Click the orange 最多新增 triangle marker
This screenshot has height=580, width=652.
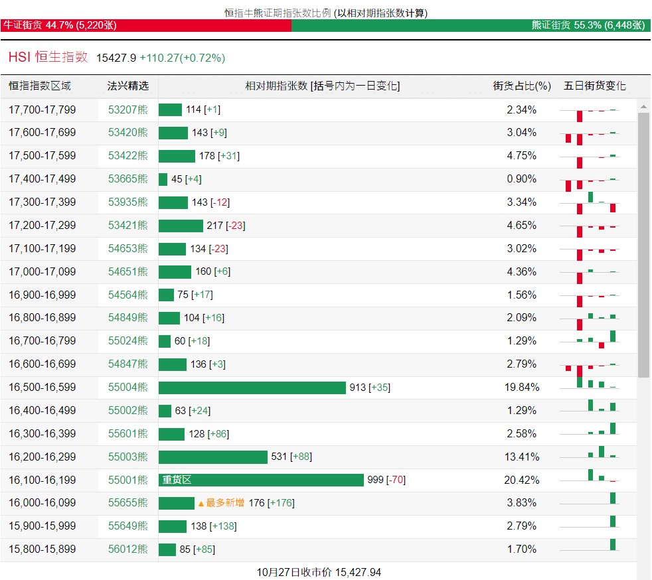click(201, 503)
